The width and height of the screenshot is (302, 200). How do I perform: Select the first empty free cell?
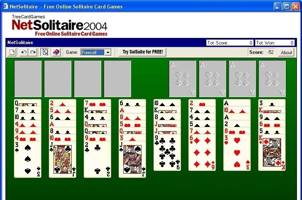click(x=28, y=79)
